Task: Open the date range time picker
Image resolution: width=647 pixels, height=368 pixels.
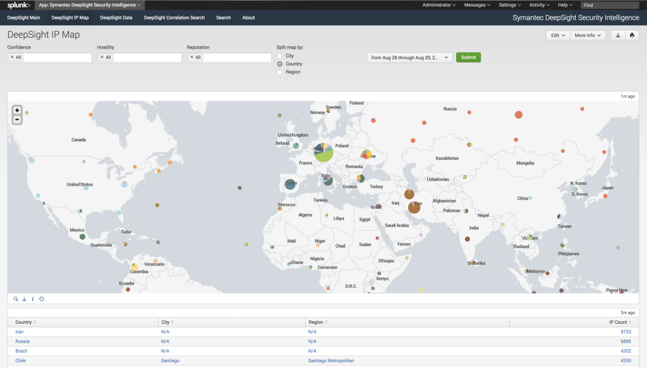Action: (x=409, y=57)
